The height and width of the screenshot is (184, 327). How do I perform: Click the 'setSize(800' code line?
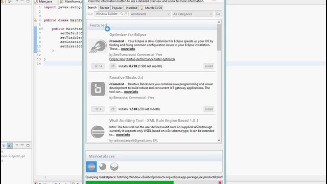click(x=71, y=47)
